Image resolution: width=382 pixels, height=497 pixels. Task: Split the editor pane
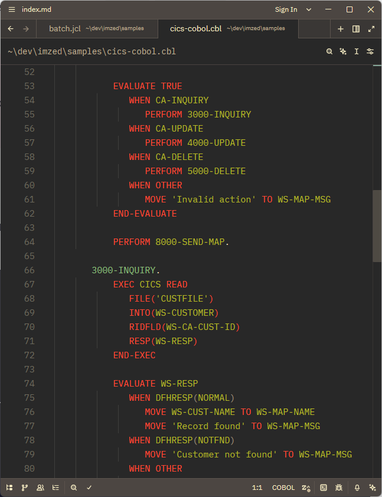[x=356, y=29]
